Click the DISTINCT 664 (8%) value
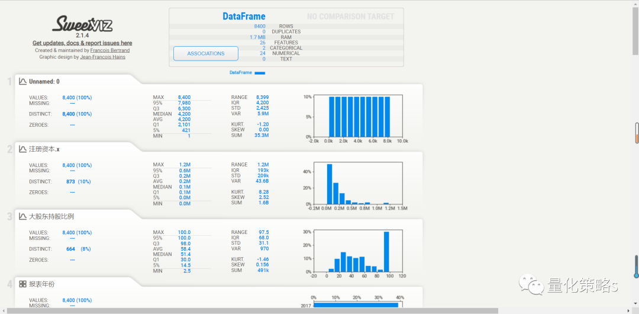Image resolution: width=639 pixels, height=314 pixels. [x=78, y=249]
